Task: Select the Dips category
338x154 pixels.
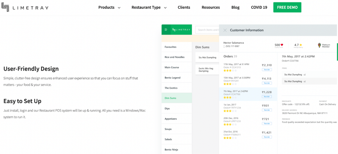Action: (x=177, y=108)
